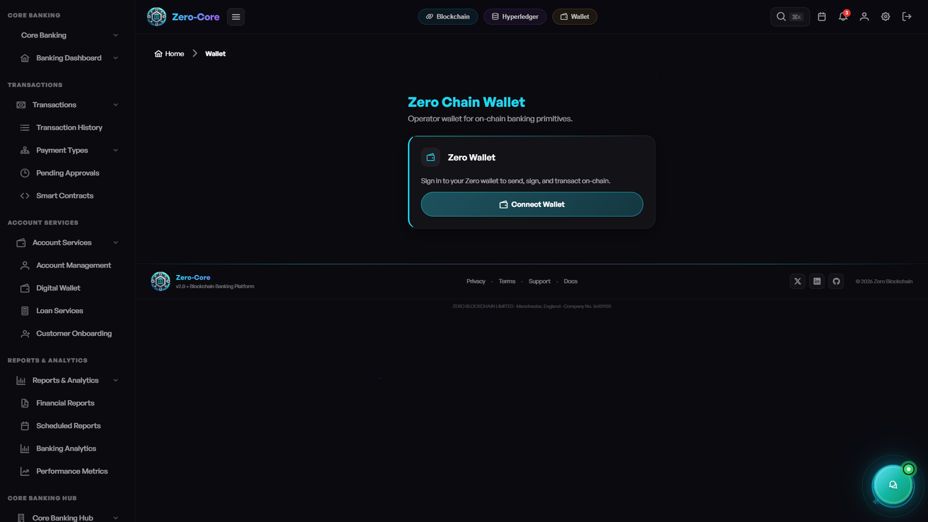Screen dimensions: 928x522
Task: Switch to the Blockchain tab
Action: click(448, 17)
